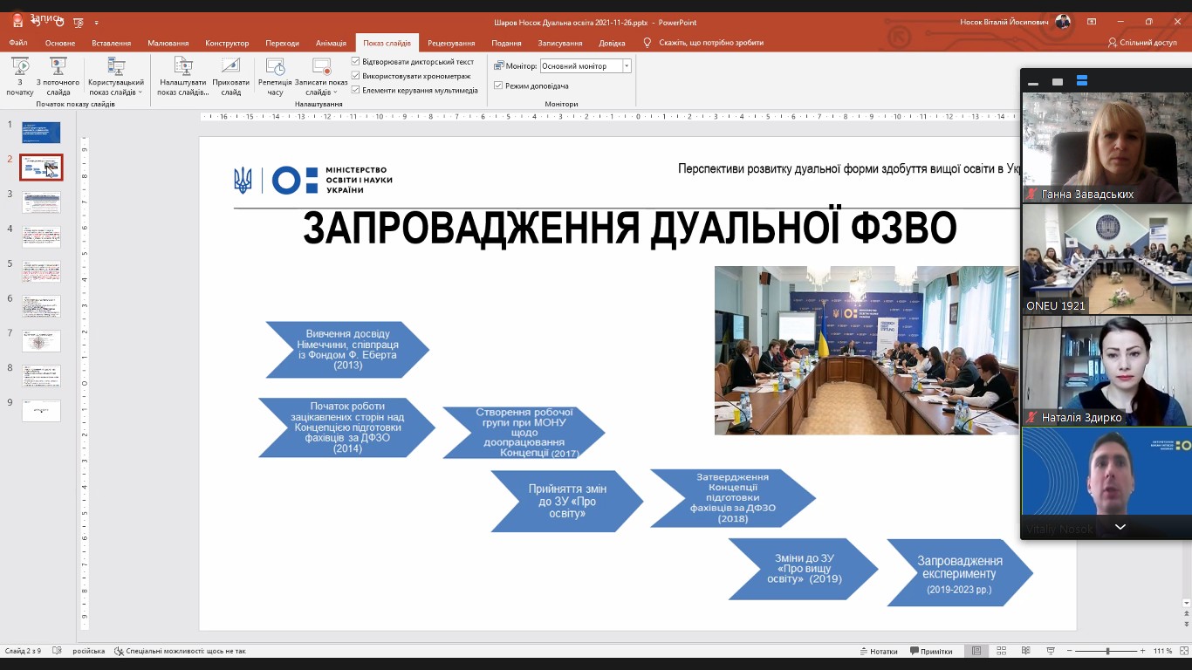Toggle Використовувати хронометраж checkbox

356,76
